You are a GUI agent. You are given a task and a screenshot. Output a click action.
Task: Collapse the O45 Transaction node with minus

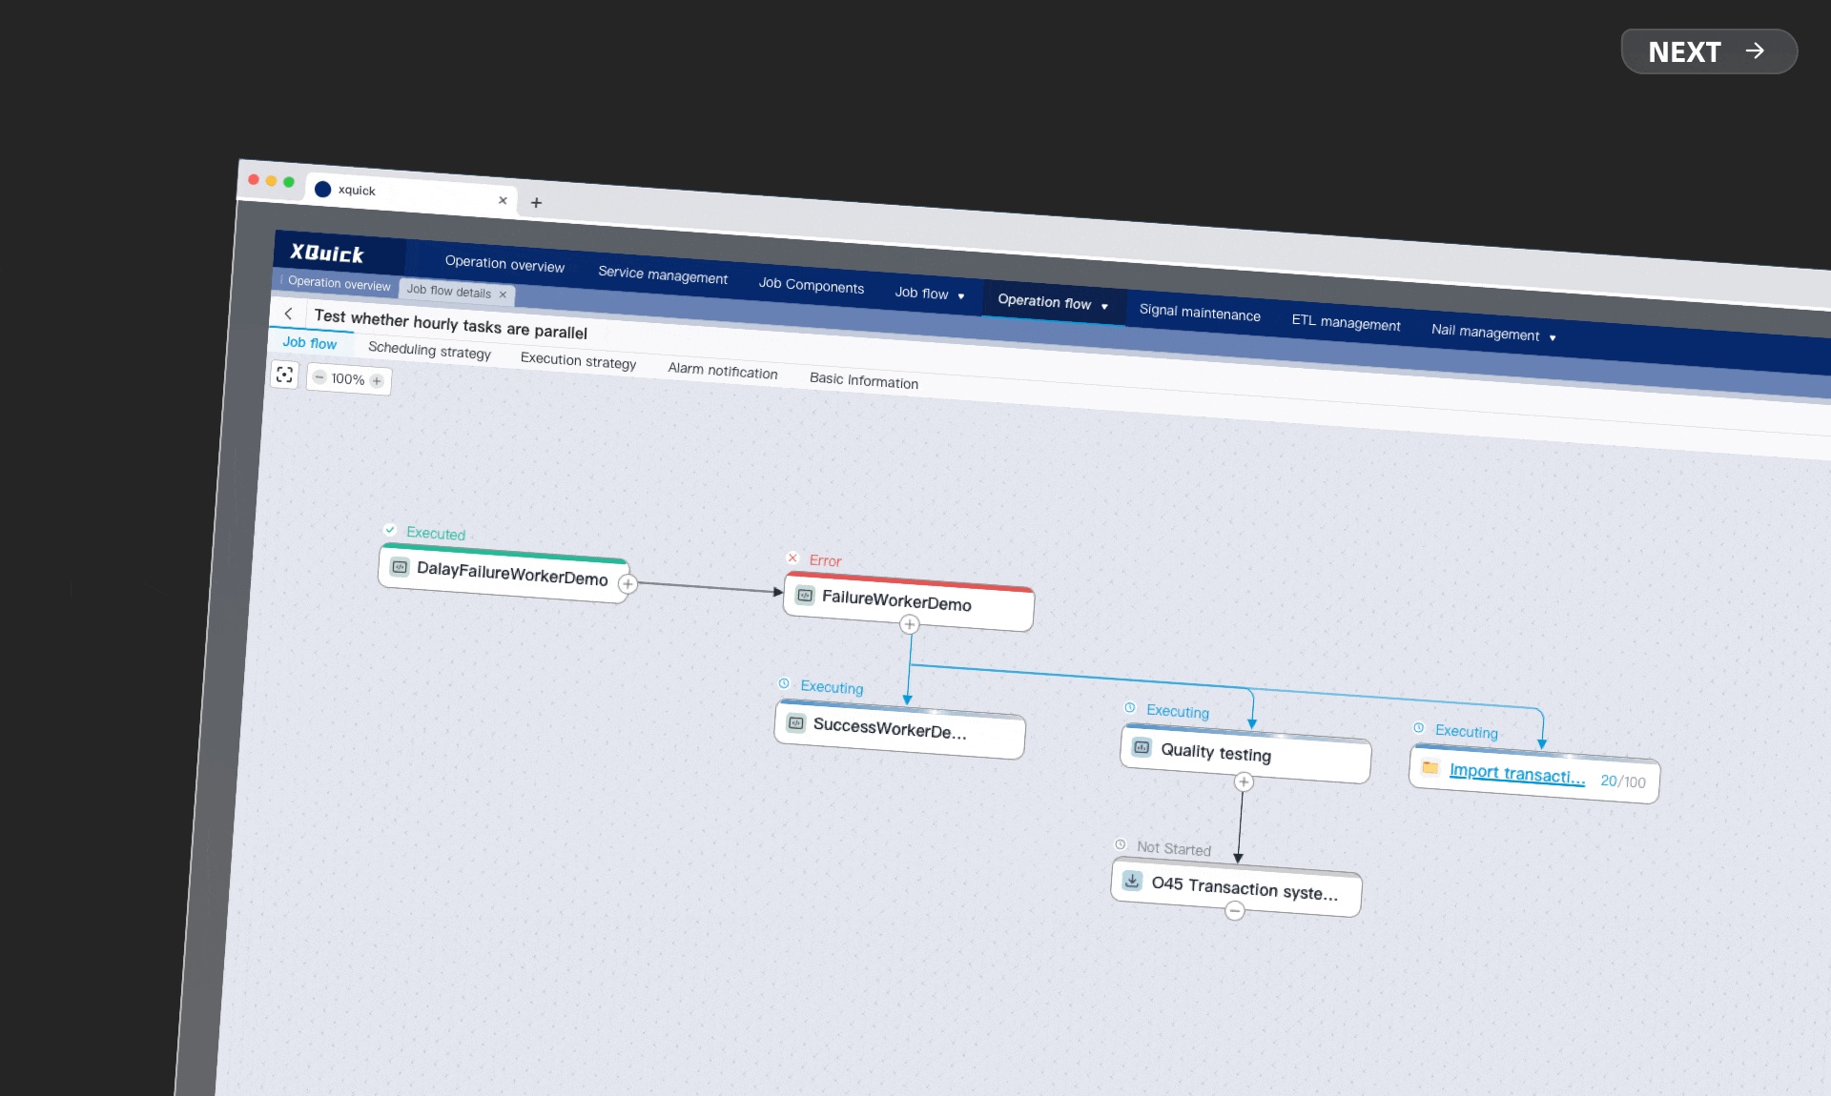coord(1235,911)
